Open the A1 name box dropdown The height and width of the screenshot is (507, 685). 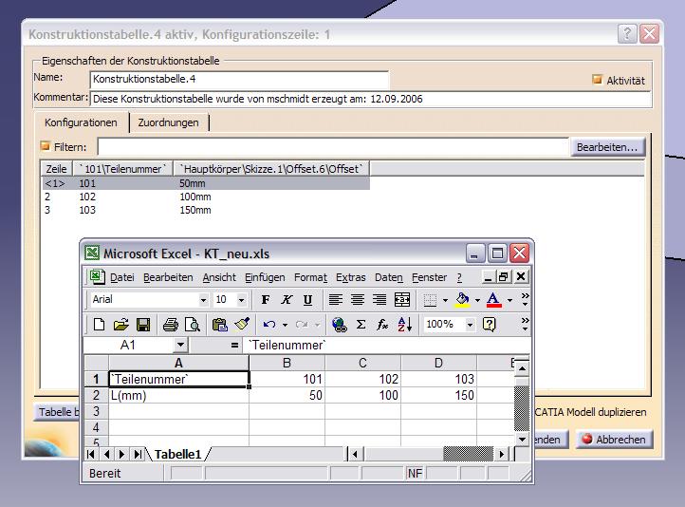[180, 345]
